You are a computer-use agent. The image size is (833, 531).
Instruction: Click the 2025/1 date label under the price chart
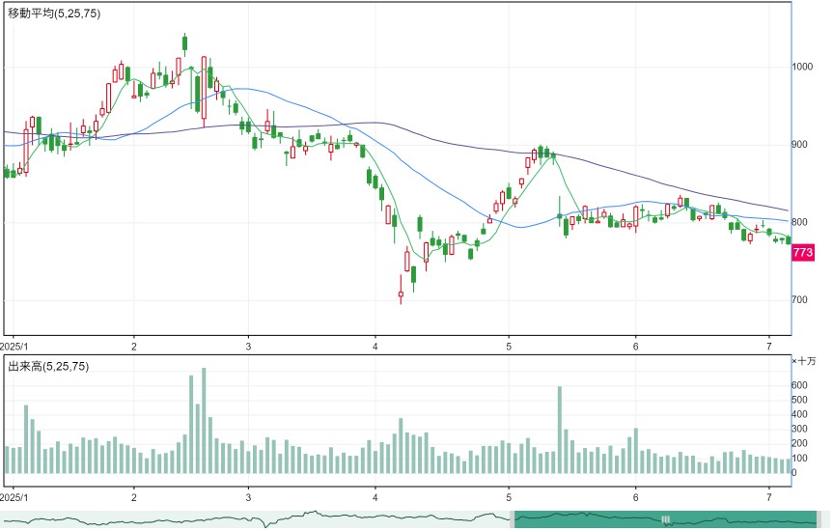tap(13, 347)
